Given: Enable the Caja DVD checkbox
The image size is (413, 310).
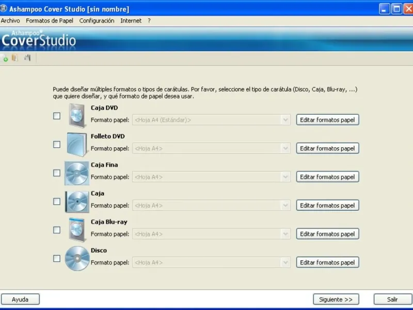Looking at the screenshot, I should point(57,116).
